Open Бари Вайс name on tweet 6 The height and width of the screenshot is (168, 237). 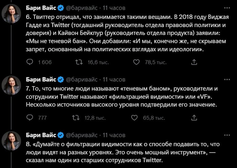[41, 7]
